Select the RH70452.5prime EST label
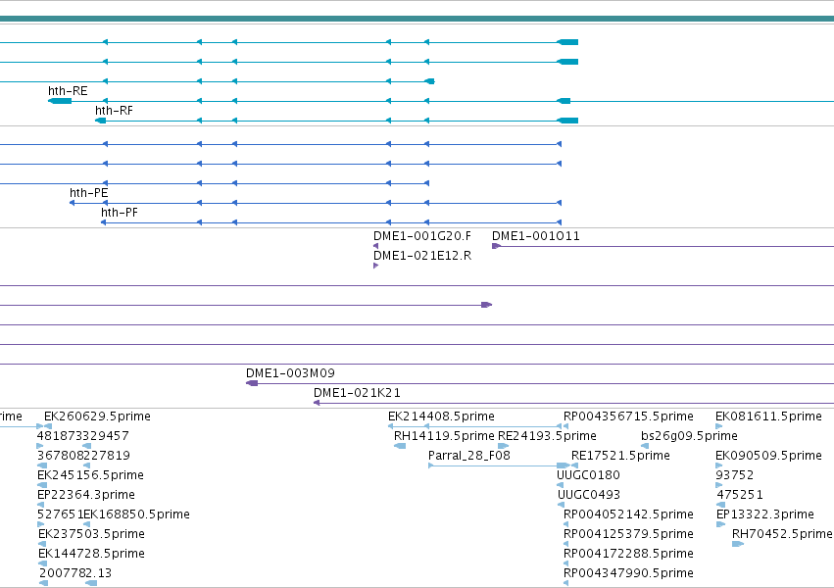This screenshot has height=588, width=834. [782, 534]
